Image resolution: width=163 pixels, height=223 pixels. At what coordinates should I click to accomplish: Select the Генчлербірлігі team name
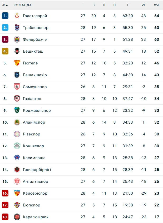coord(37,170)
